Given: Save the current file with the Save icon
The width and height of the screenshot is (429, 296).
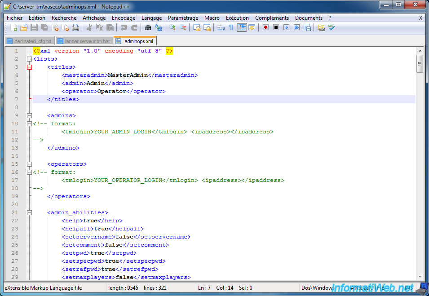Looking at the screenshot, I should click(x=34, y=28).
